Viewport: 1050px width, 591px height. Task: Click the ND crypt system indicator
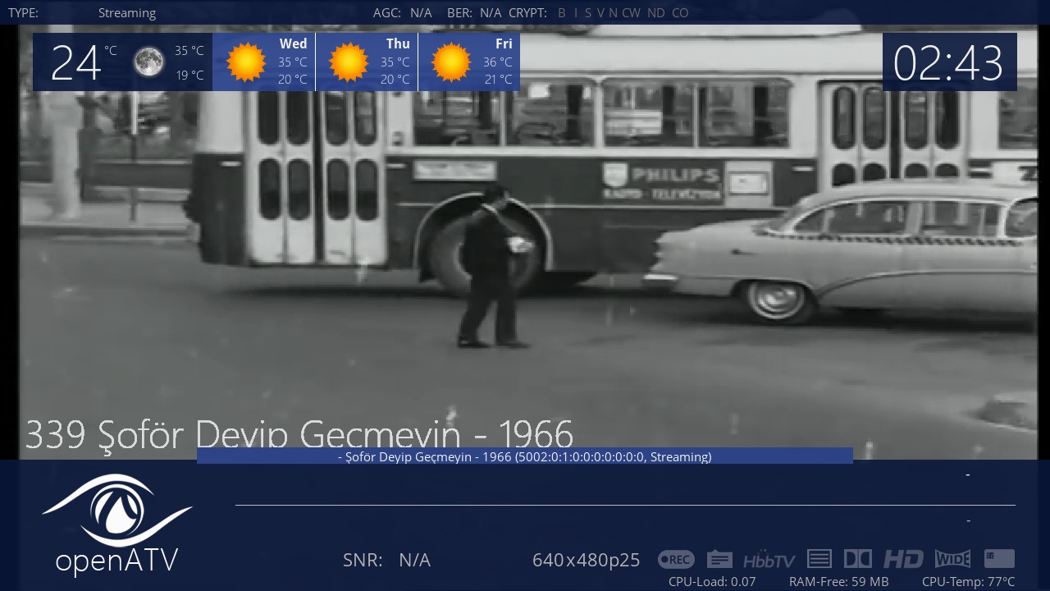pos(655,13)
